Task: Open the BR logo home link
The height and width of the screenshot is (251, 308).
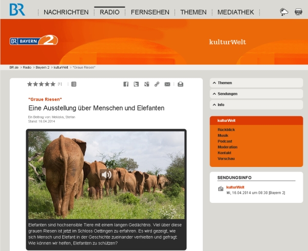Action: coord(17,9)
